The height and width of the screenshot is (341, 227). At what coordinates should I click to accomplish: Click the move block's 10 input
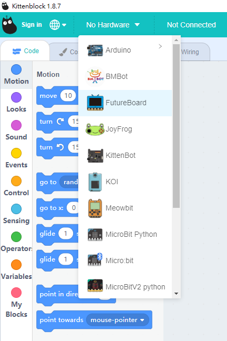point(68,96)
